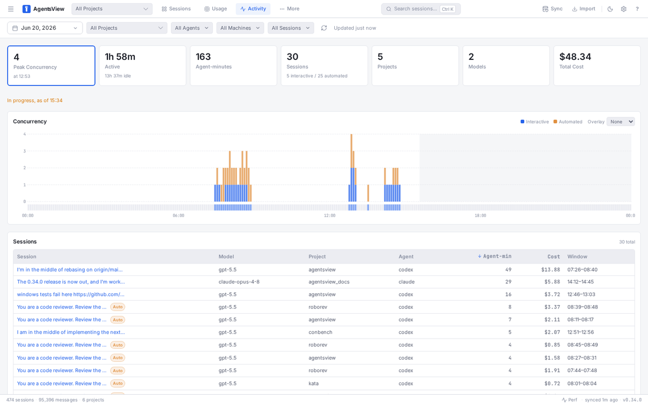
Task: Open session 'The 0.34.0 release is now out'
Action: (71, 282)
